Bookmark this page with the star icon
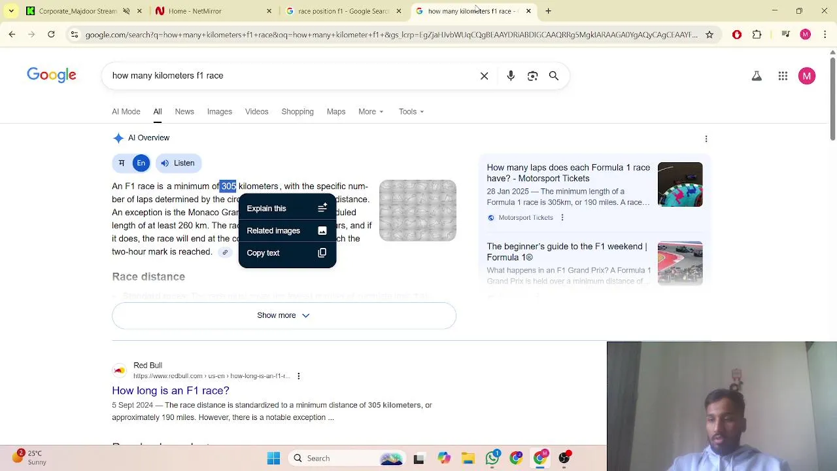This screenshot has width=837, height=471. tap(709, 35)
